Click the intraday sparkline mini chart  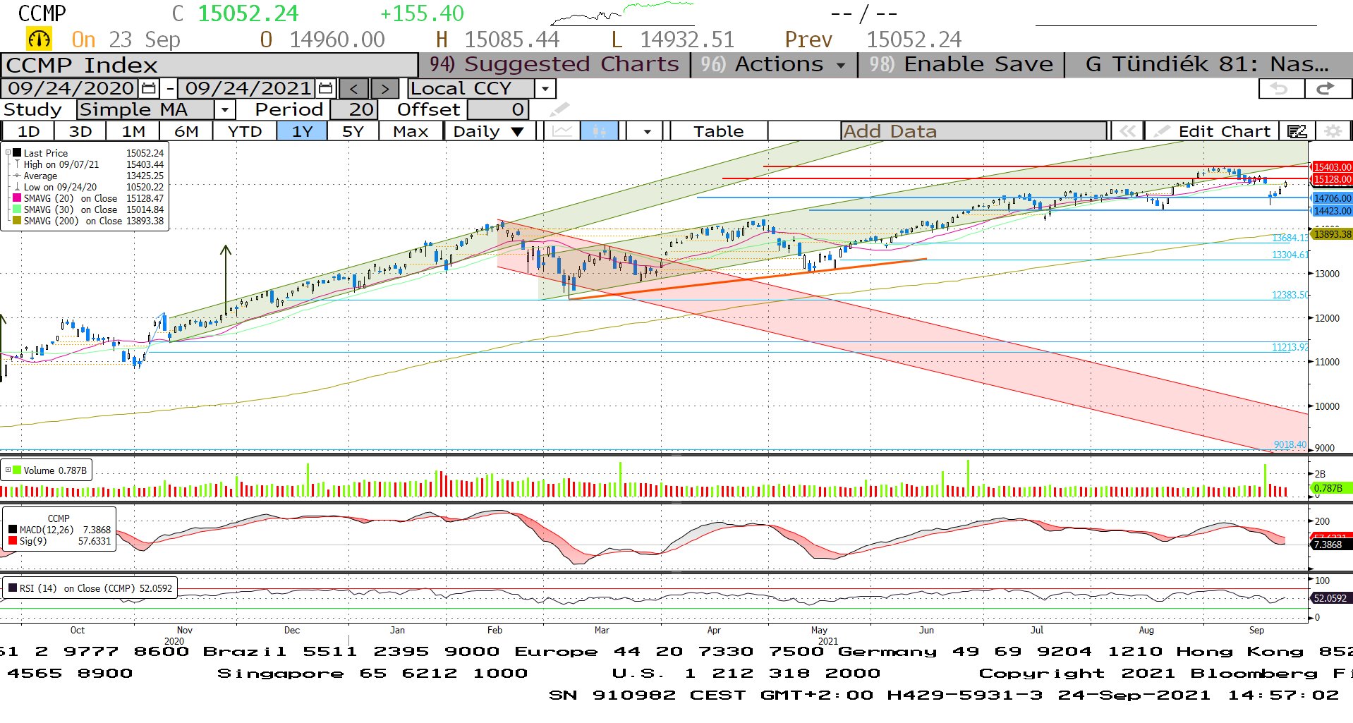click(x=622, y=13)
